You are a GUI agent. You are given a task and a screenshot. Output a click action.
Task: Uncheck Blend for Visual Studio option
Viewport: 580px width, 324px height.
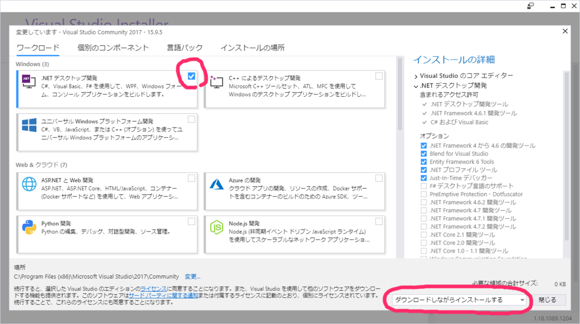click(424, 154)
